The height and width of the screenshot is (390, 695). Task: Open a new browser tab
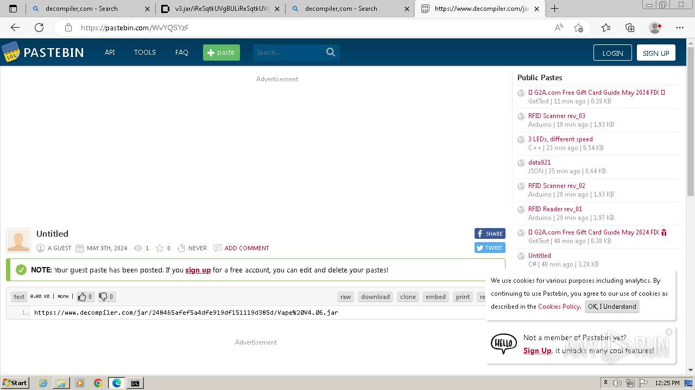(554, 9)
